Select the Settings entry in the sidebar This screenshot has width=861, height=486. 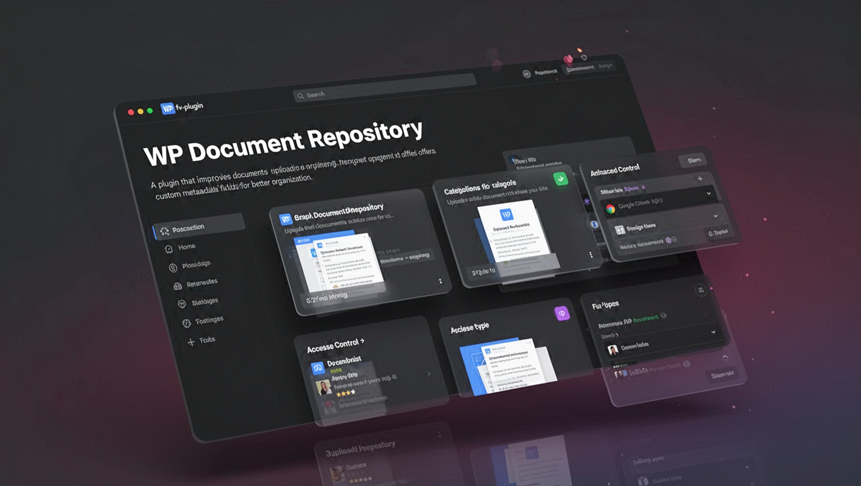[204, 302]
